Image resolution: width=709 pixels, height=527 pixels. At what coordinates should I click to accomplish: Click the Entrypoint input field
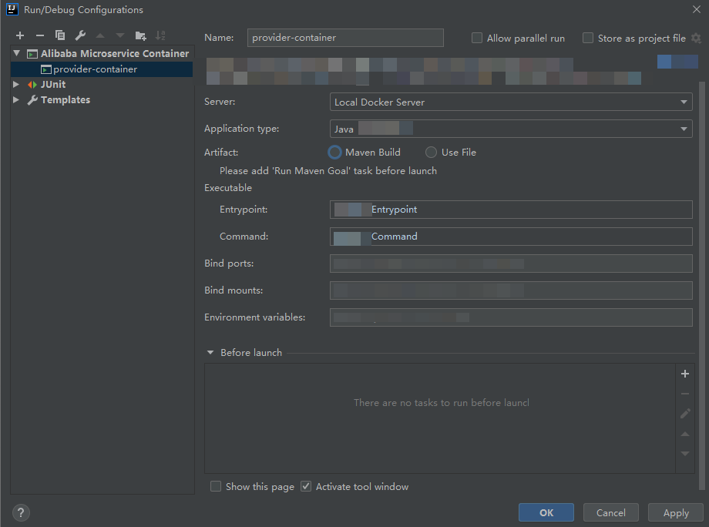[x=511, y=210]
